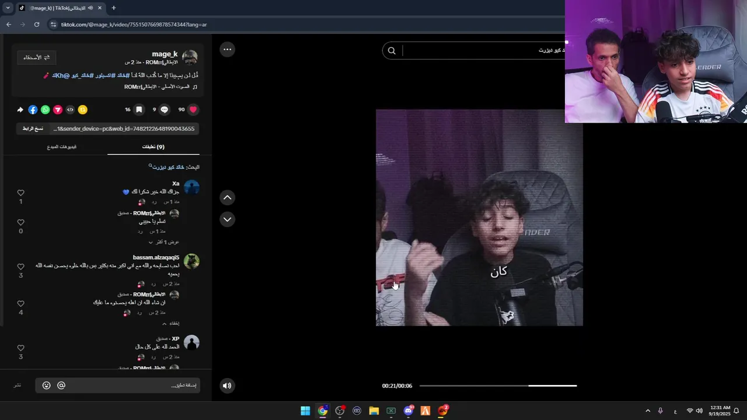The image size is (747, 420).
Task: Share to Facebook
Action: tap(33, 110)
